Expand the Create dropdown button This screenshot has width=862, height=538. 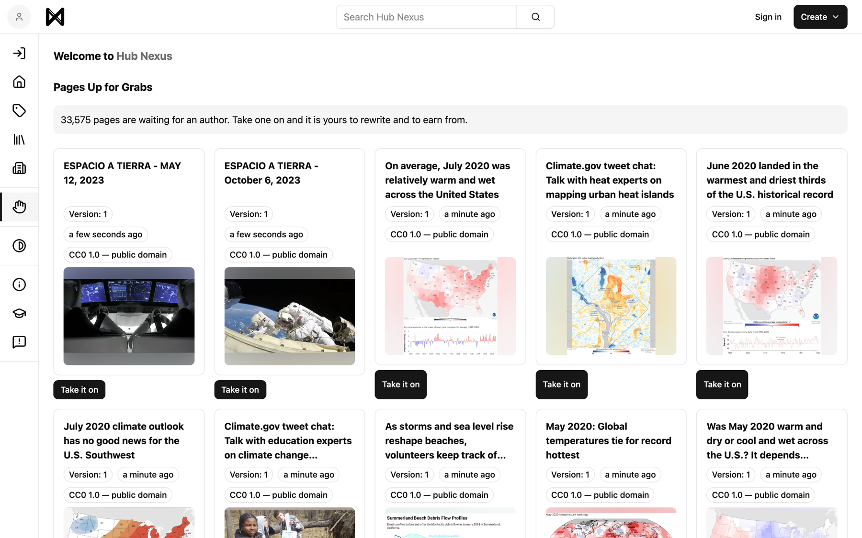pyautogui.click(x=820, y=17)
